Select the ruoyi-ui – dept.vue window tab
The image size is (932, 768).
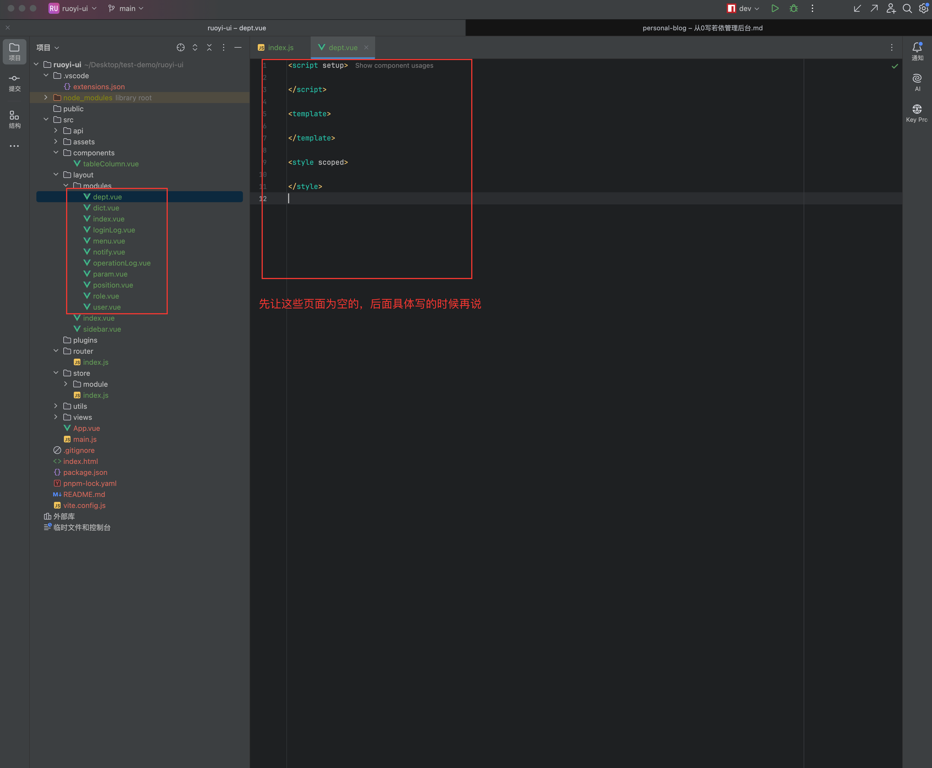[237, 28]
